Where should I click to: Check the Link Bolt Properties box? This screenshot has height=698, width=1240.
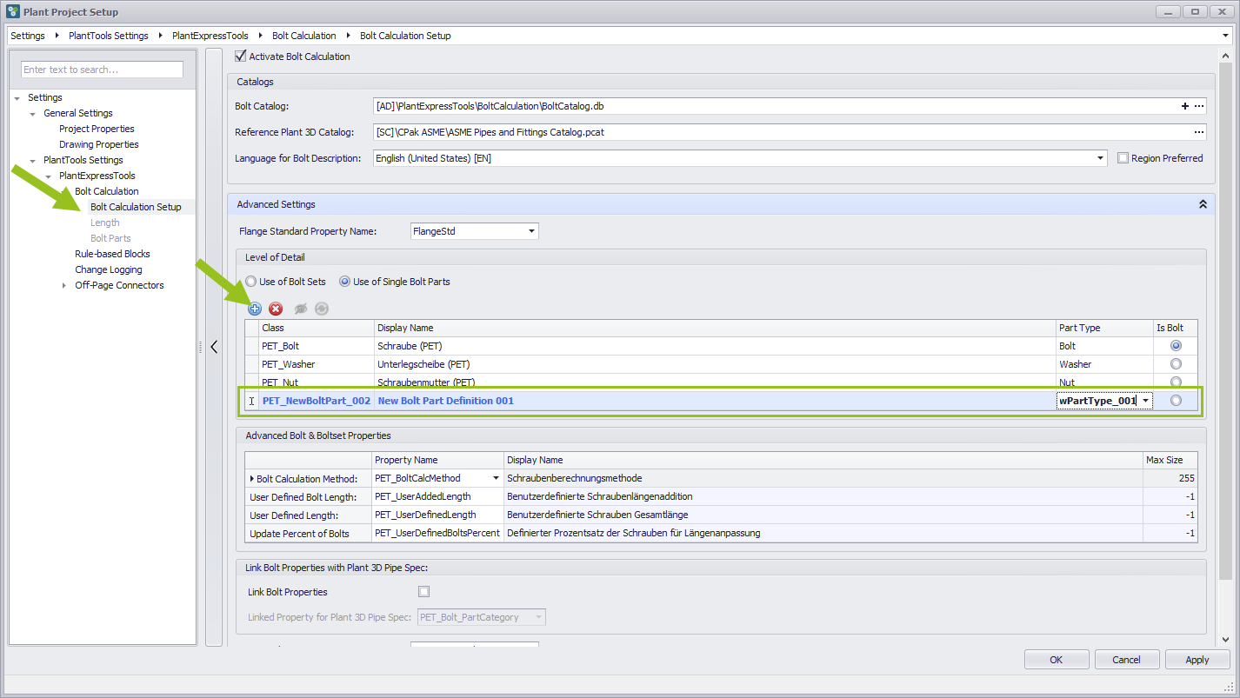[424, 592]
